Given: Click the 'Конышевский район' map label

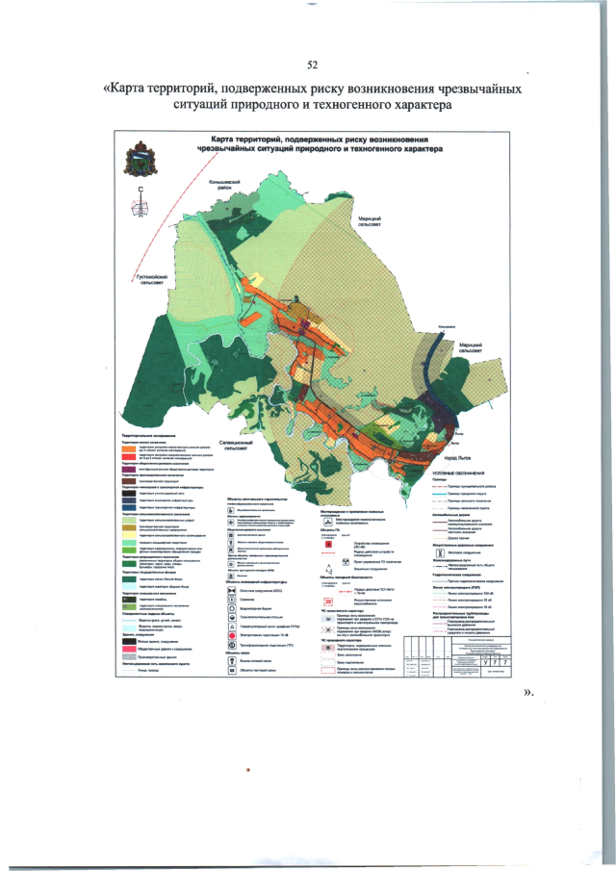Looking at the screenshot, I should (216, 187).
